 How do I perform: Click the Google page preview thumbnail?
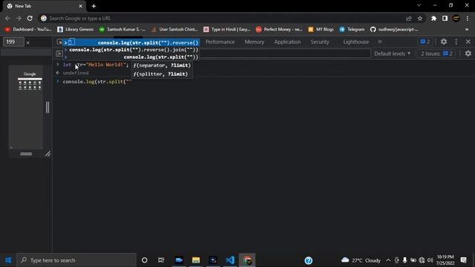click(26, 107)
